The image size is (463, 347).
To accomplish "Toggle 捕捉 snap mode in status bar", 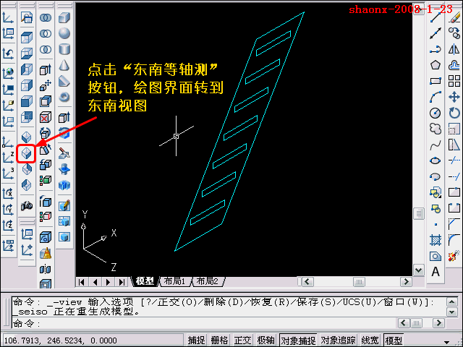I will pos(197,340).
